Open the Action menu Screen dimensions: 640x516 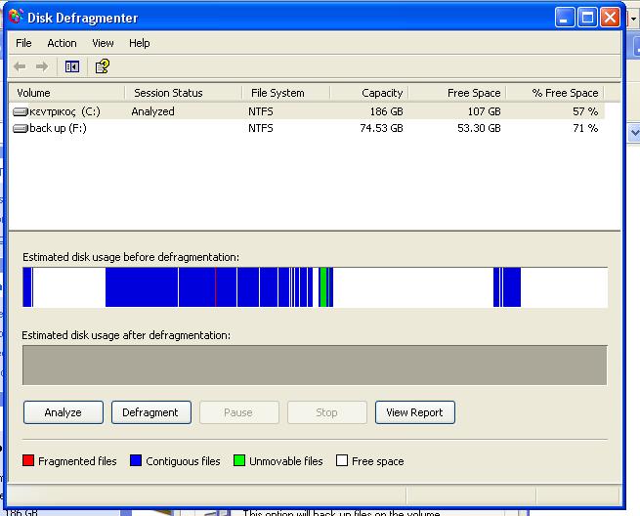pyautogui.click(x=62, y=43)
